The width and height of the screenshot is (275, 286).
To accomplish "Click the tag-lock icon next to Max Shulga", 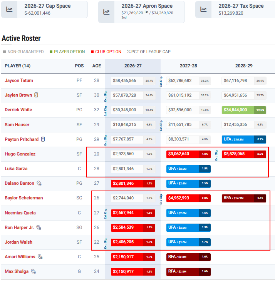I will click(34, 271).
